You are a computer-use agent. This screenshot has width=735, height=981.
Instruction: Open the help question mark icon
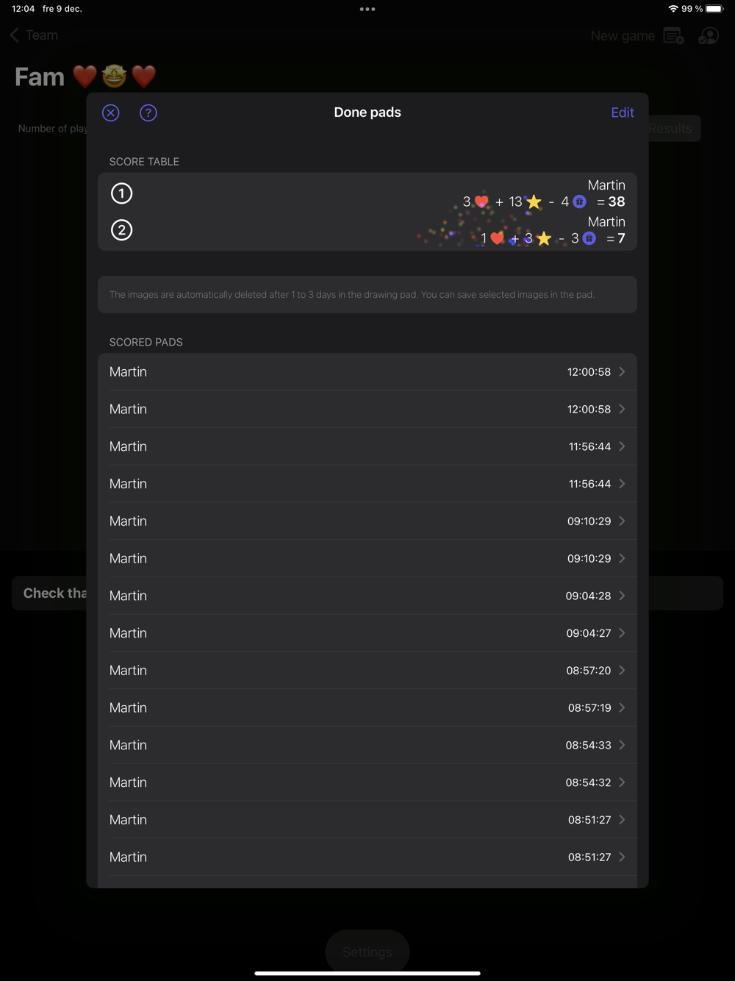tap(148, 113)
